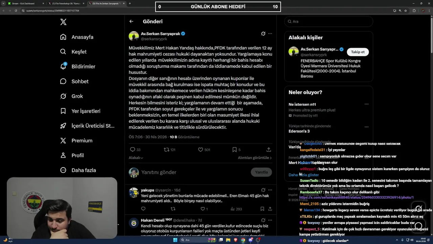Expand Alakalı reply sort dropdown

pyautogui.click(x=136, y=158)
